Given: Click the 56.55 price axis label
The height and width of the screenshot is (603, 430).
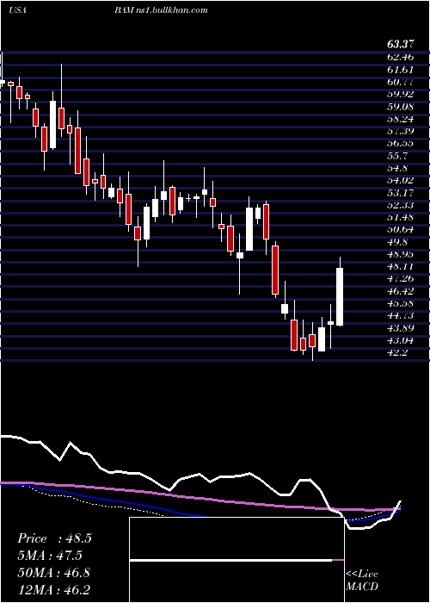Looking at the screenshot, I should [400, 144].
